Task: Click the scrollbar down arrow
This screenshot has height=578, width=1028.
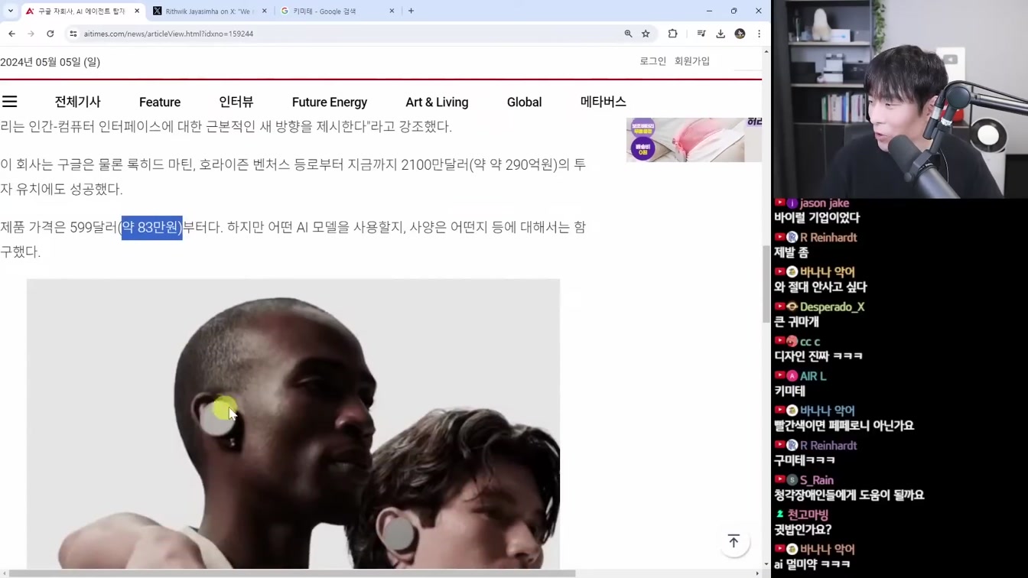Action: click(x=766, y=565)
